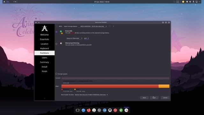This screenshot has height=115, width=204.
Task: Click the date and time clock
Action: [x=102, y=2]
